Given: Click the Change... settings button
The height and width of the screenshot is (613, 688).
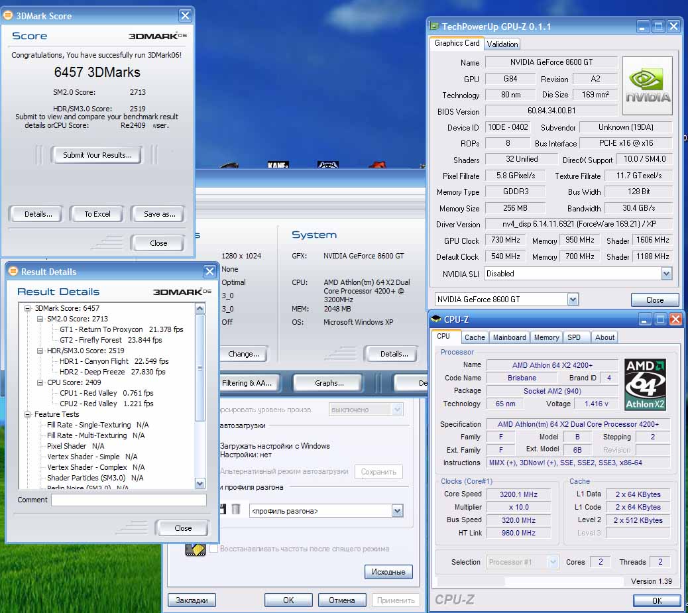Looking at the screenshot, I should pos(243,354).
